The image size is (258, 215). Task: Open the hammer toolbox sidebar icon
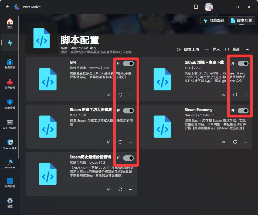click(10, 163)
